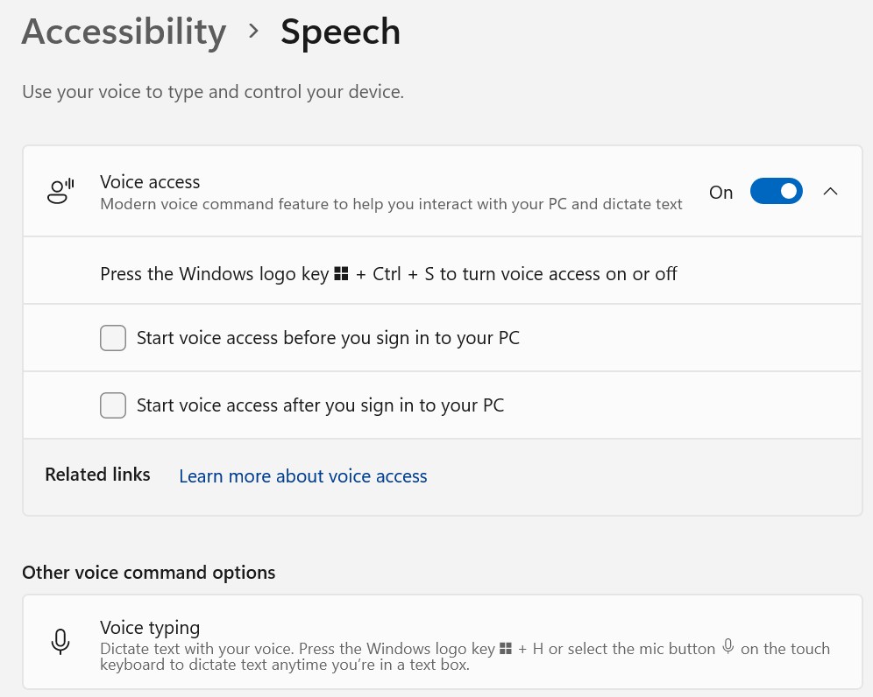This screenshot has height=697, width=873.
Task: Enable Start voice access before sign in checkbox
Action: pyautogui.click(x=113, y=338)
